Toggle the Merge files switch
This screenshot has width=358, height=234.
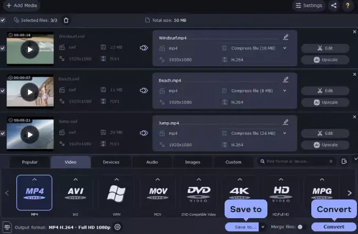coord(301,227)
